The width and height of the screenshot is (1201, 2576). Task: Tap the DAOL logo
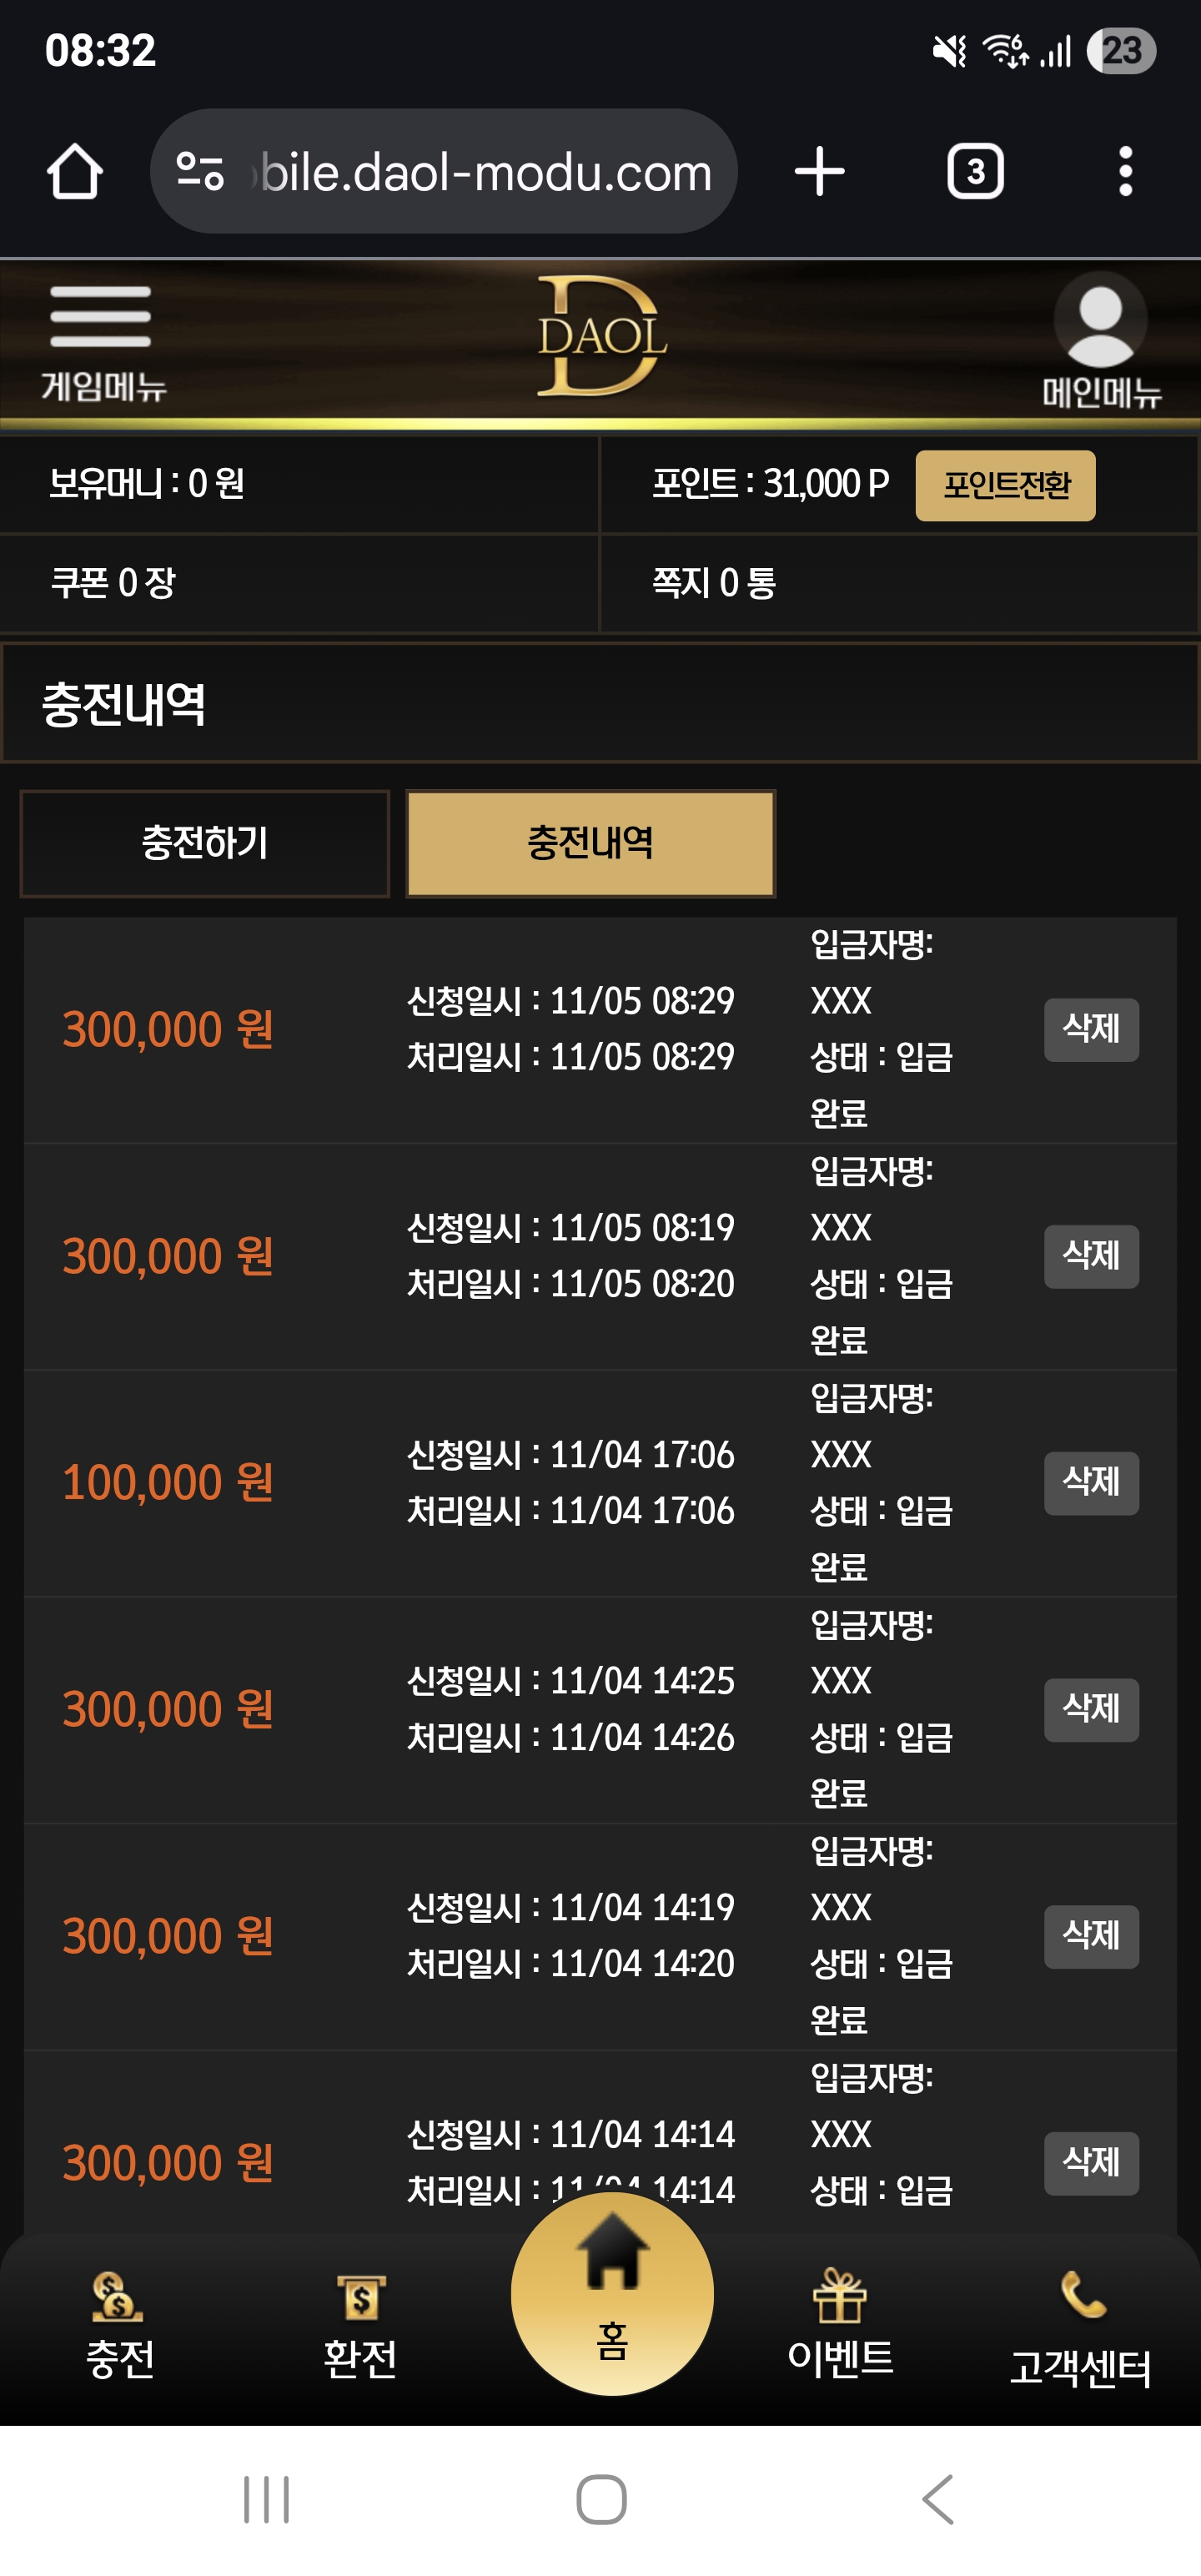tap(601, 337)
